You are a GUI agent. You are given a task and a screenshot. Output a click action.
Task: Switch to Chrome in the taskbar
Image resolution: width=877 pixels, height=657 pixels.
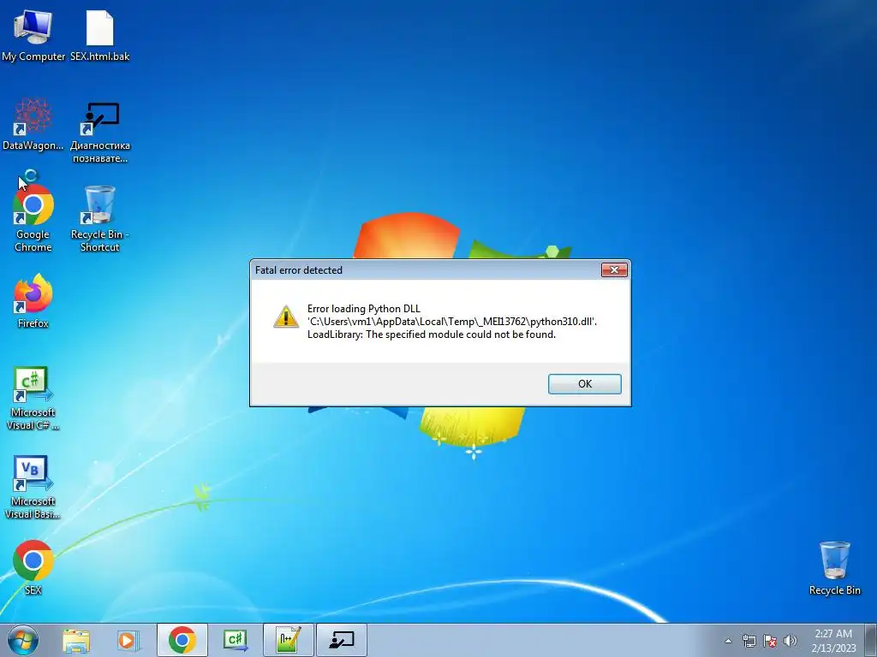[x=182, y=640]
